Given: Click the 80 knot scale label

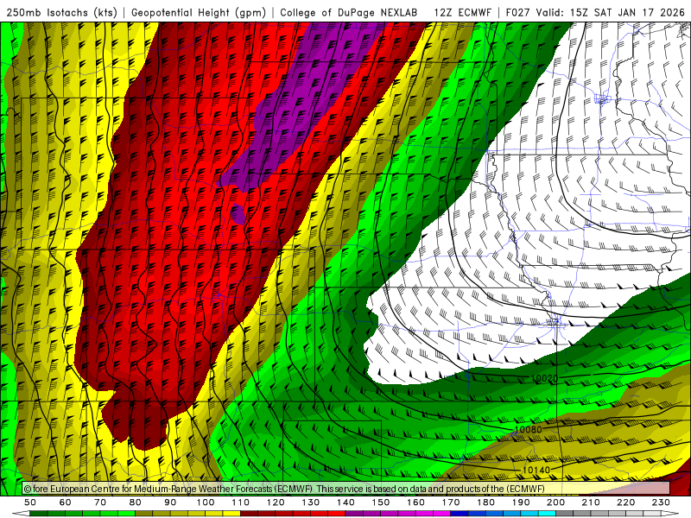Looking at the screenshot, I should pyautogui.click(x=136, y=502).
